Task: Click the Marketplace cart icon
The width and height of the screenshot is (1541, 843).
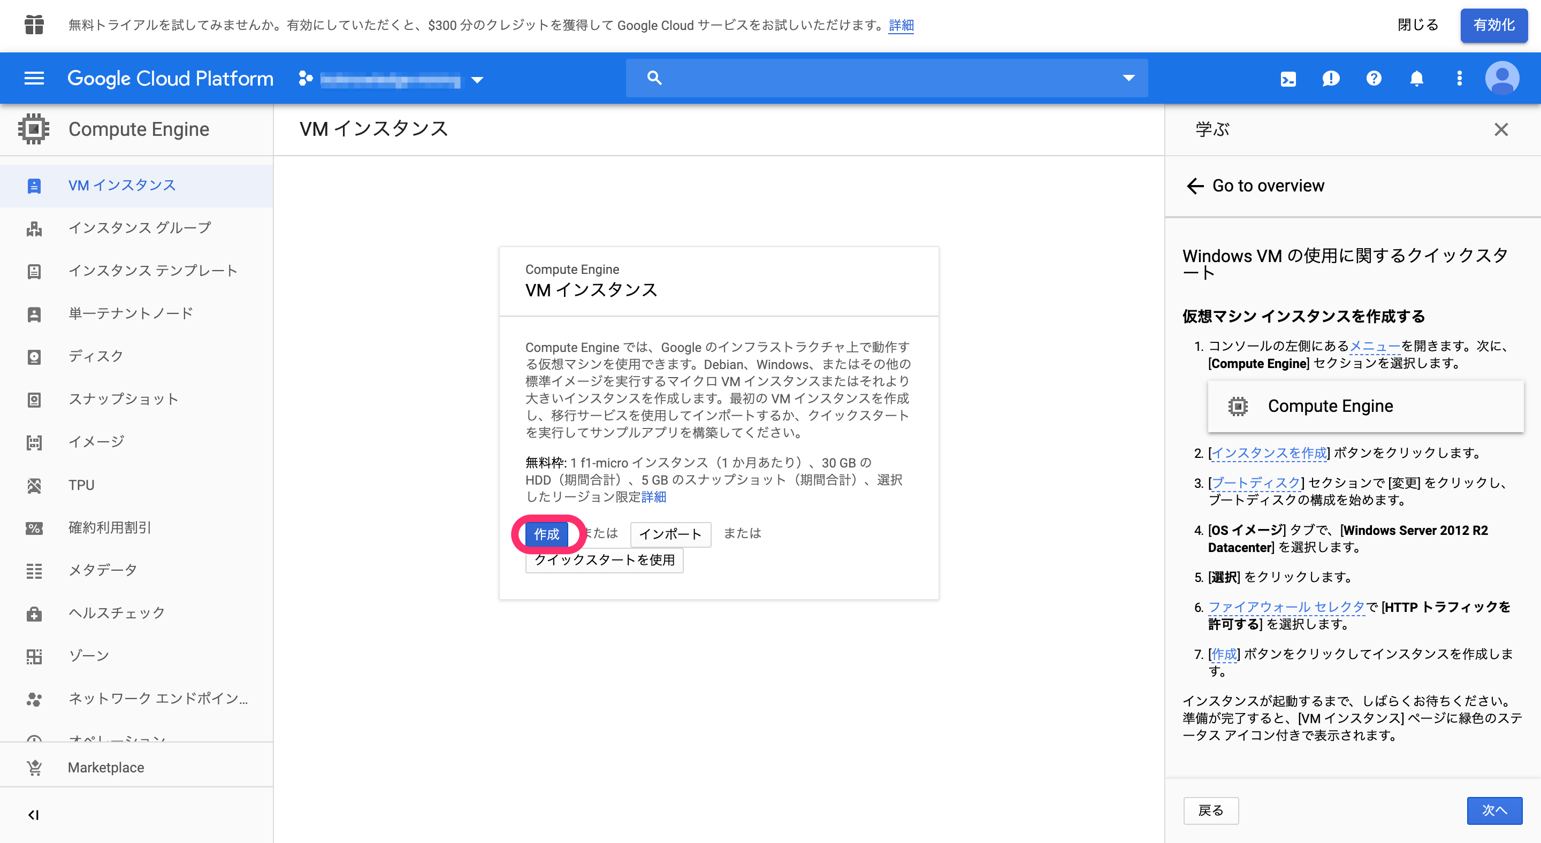Action: [x=34, y=767]
